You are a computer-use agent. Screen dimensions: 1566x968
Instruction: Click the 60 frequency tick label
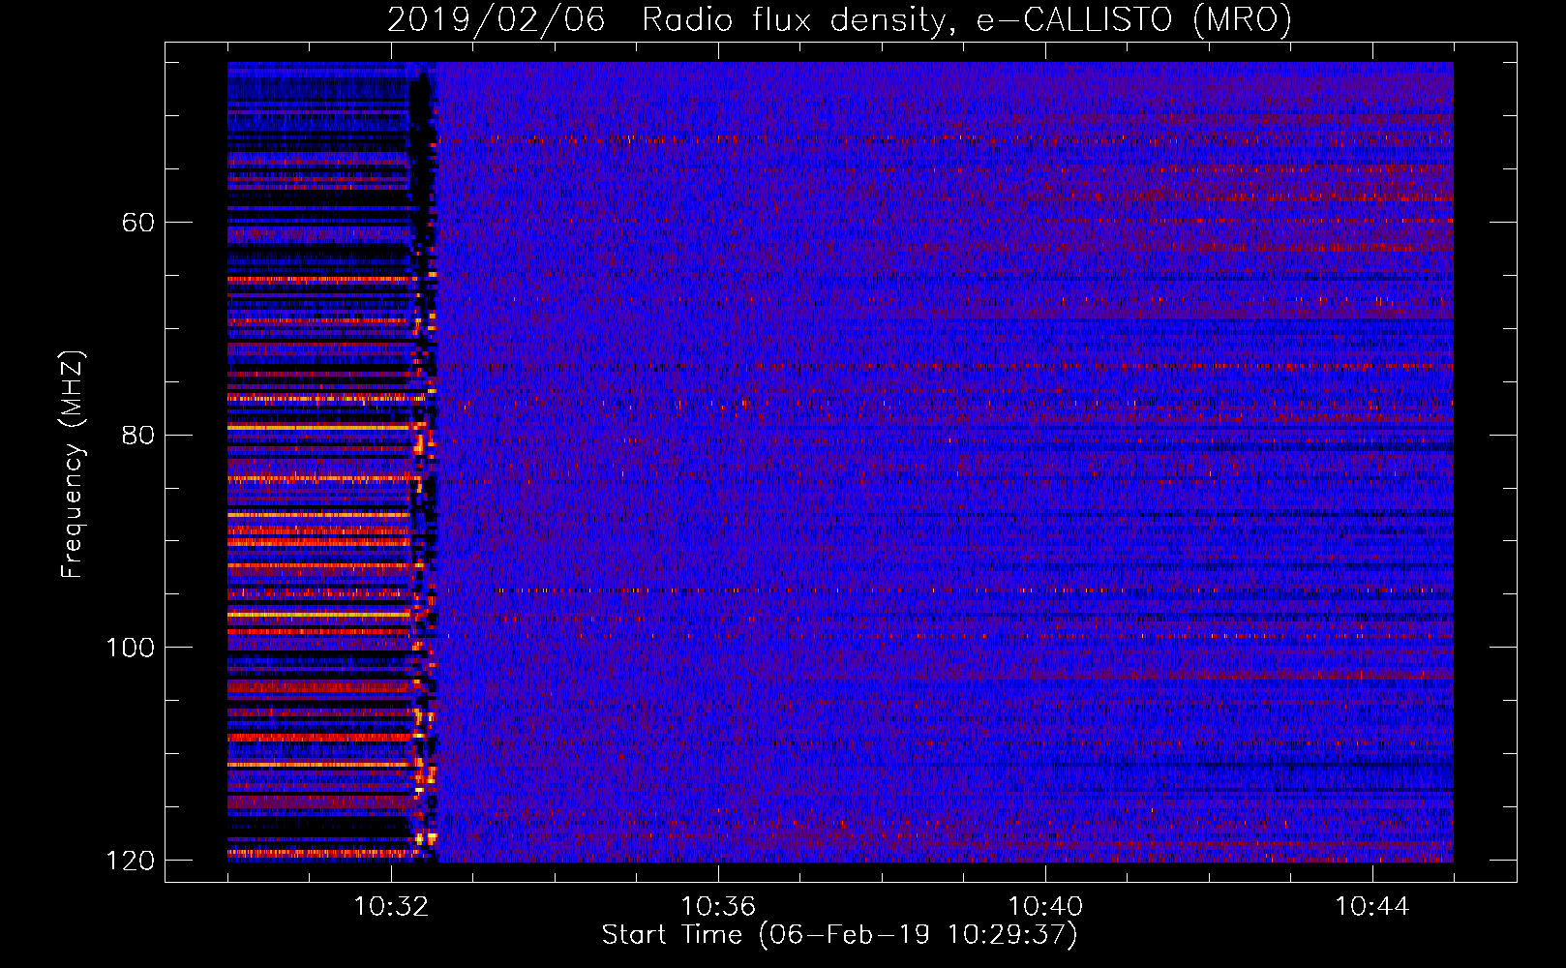pyautogui.click(x=138, y=223)
